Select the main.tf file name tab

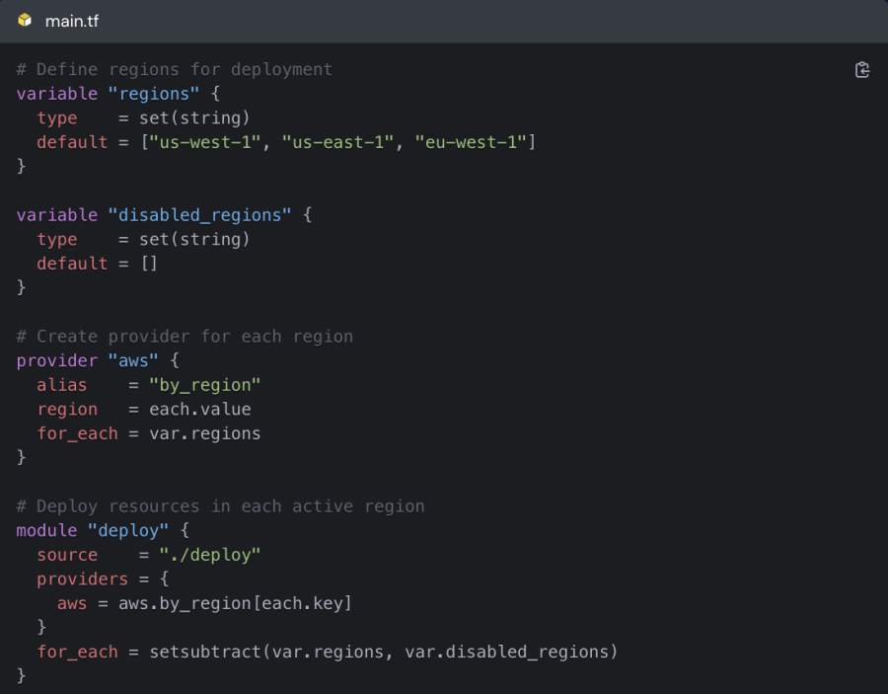[x=72, y=21]
